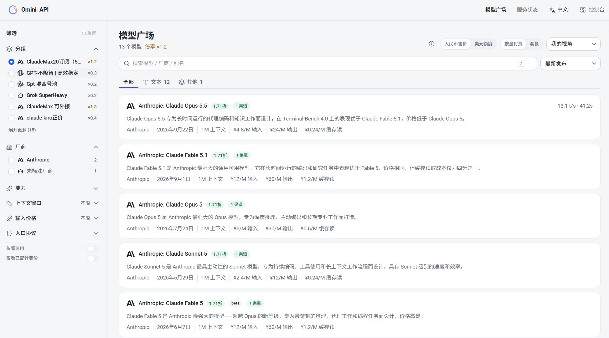Image resolution: width=609 pixels, height=338 pixels.
Task: Open the 最新发布 sort dropdown
Action: tap(570, 64)
